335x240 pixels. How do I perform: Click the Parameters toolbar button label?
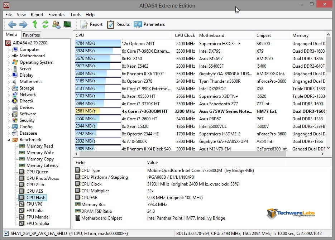pyautogui.click(x=154, y=24)
